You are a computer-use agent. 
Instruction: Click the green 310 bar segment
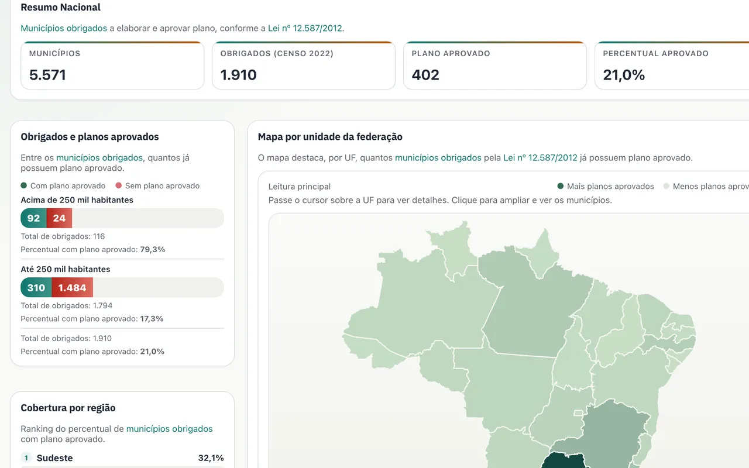36,287
